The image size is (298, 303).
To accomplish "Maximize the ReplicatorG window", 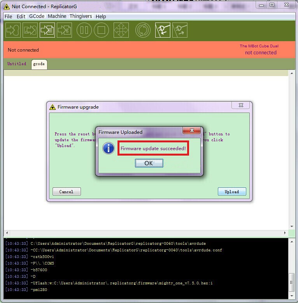I will (x=272, y=5).
